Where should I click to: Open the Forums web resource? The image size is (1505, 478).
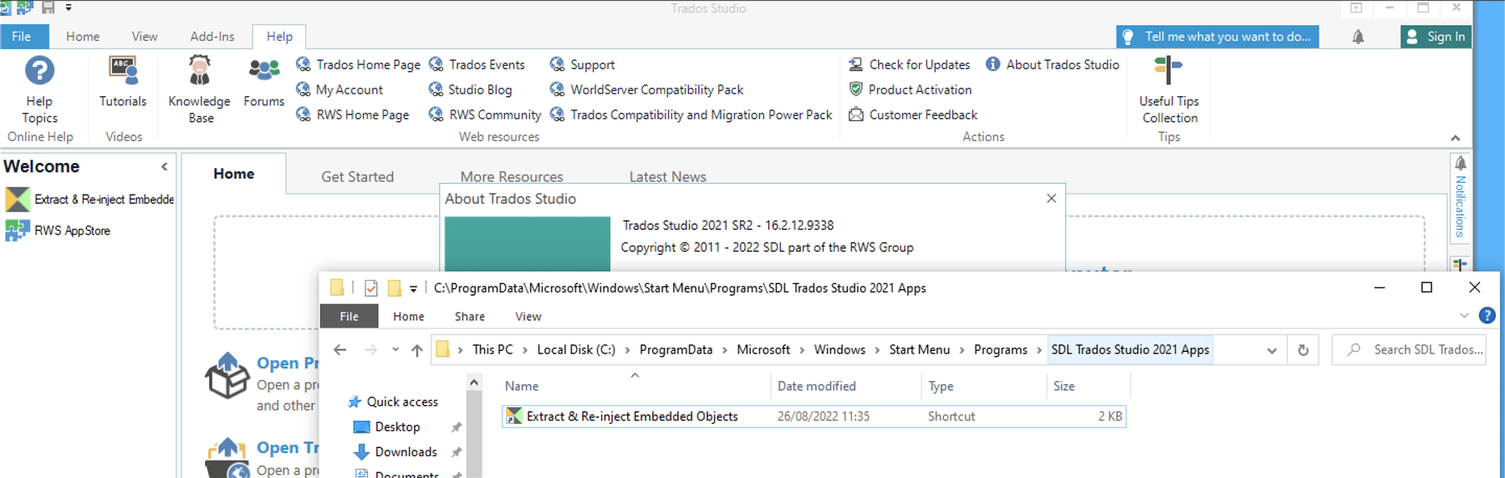pyautogui.click(x=264, y=83)
